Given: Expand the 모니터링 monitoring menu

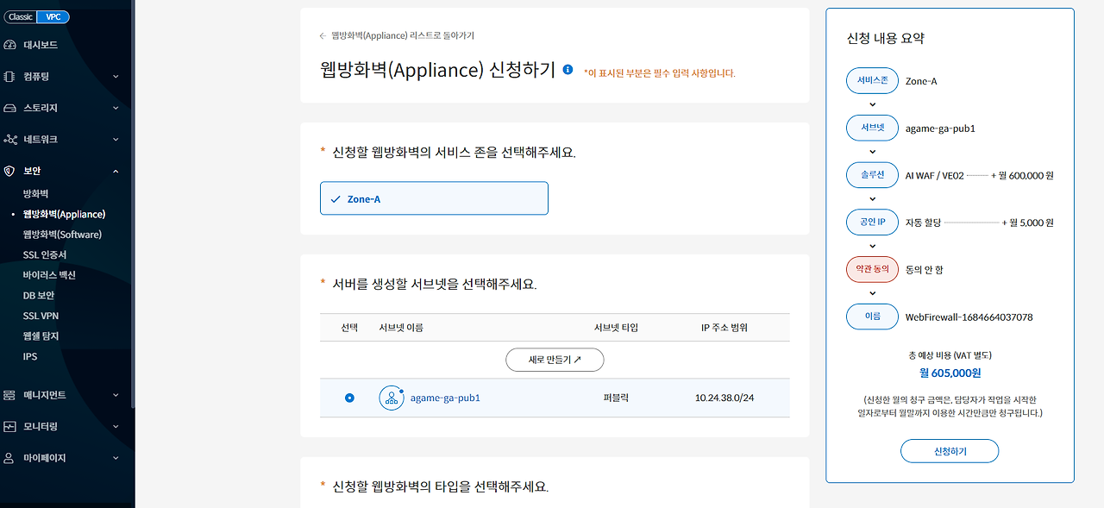Looking at the screenshot, I should [115, 425].
